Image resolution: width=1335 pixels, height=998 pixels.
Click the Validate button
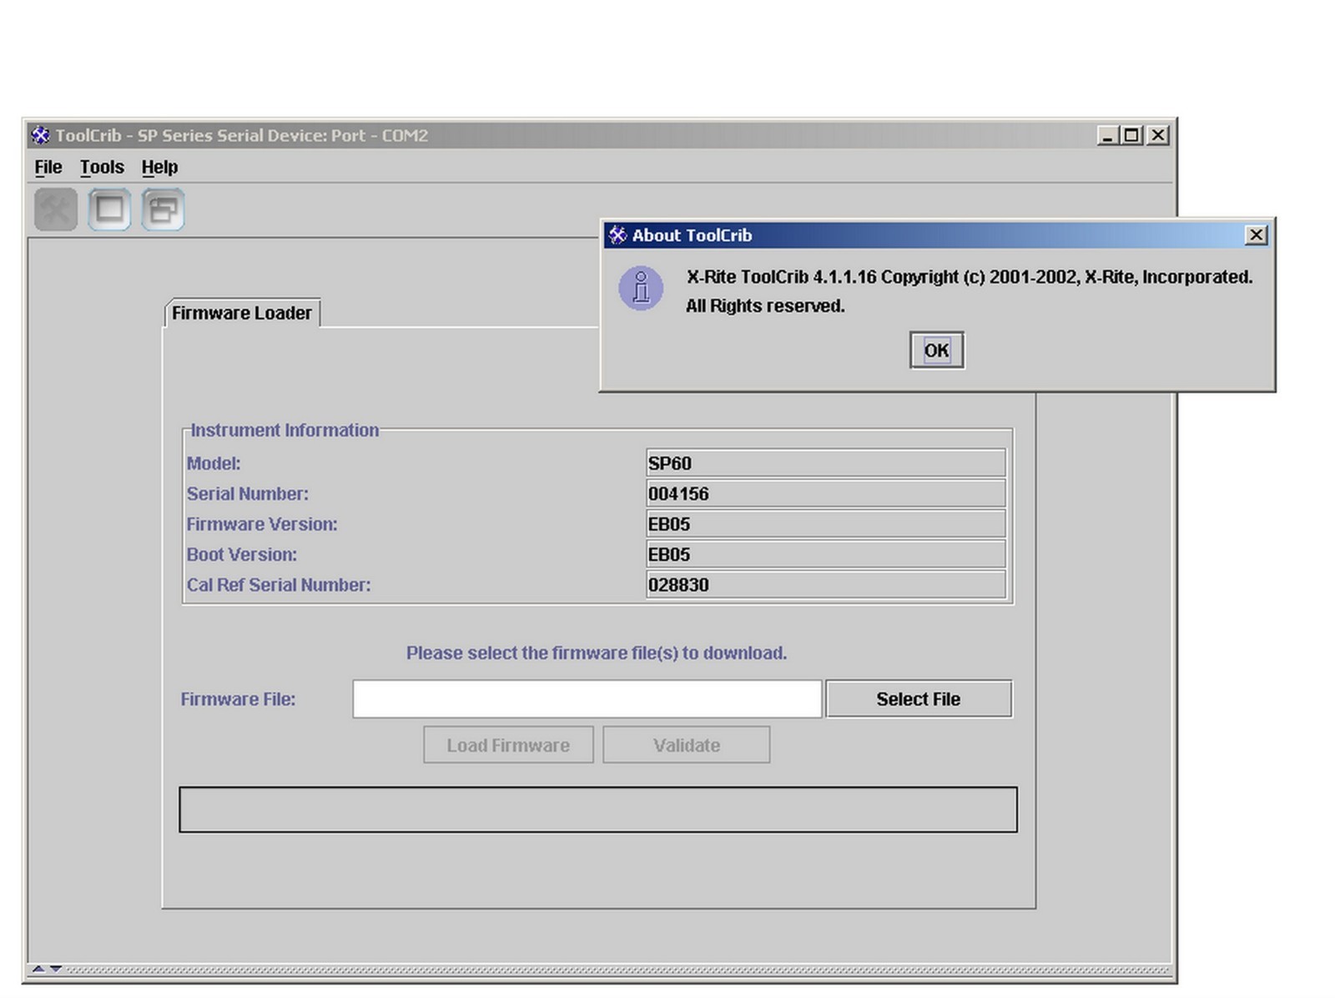[x=687, y=745]
